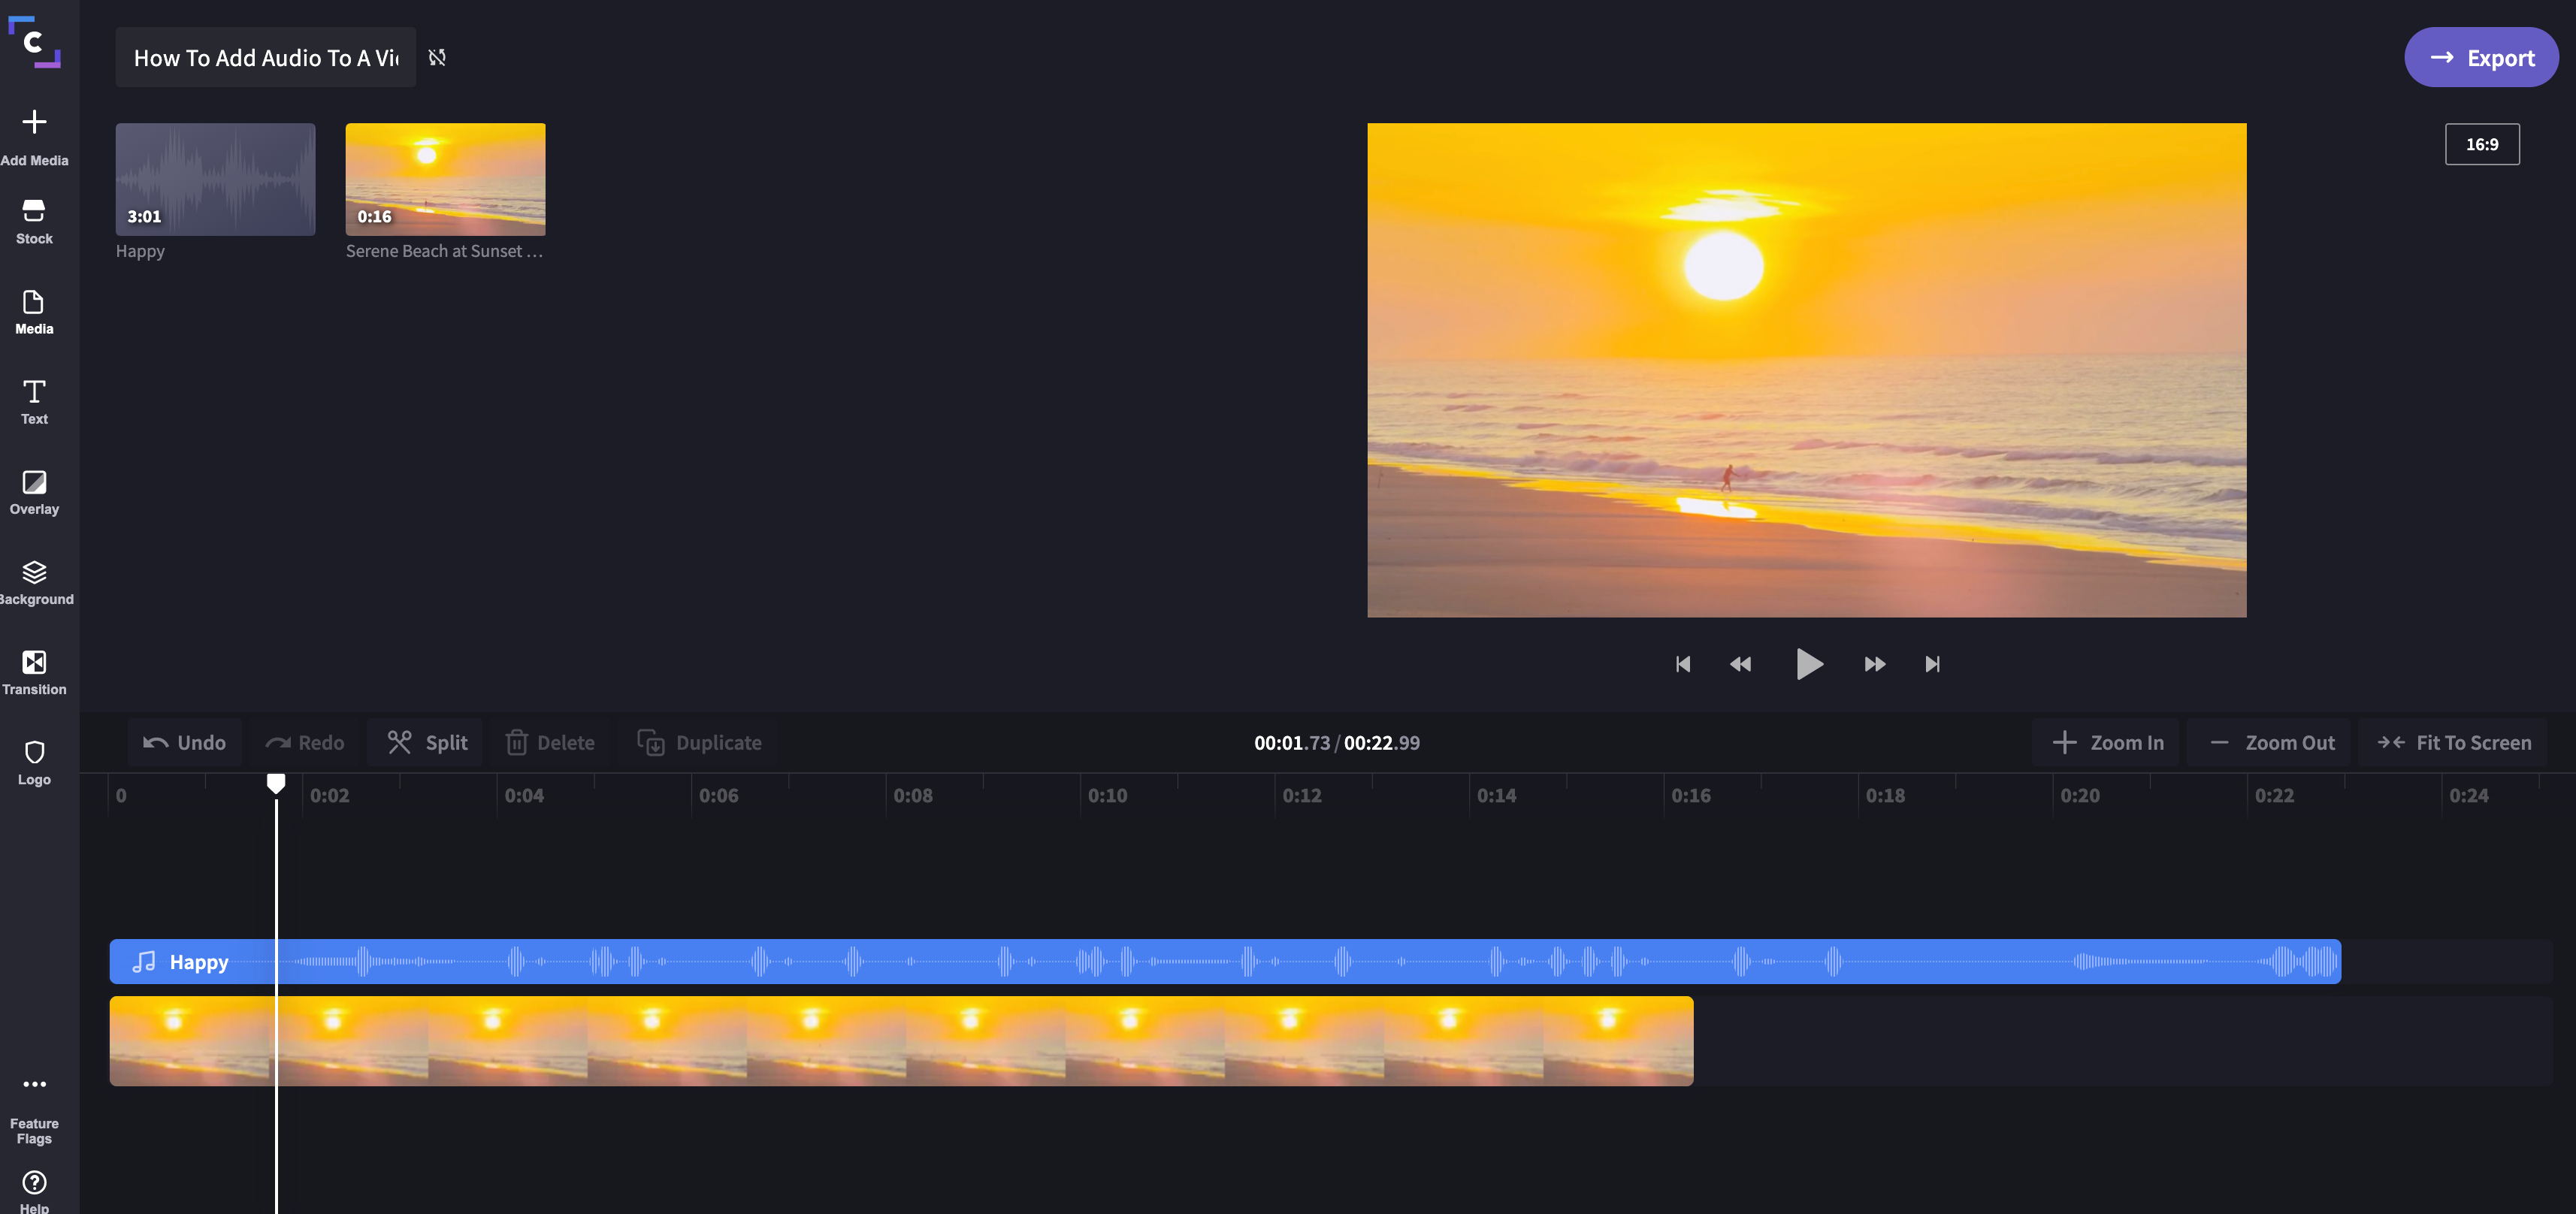2576x1214 pixels.
Task: Fast forward the video preview
Action: [x=1875, y=664]
